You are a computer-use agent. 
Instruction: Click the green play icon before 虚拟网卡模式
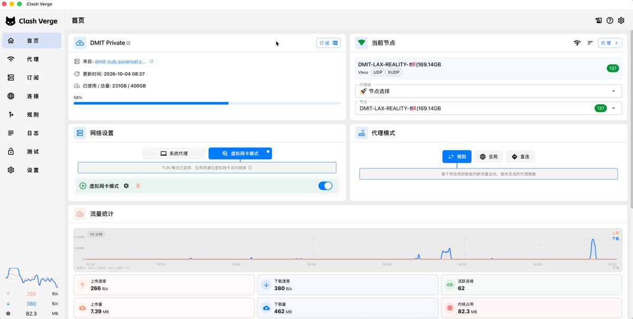[x=83, y=186]
